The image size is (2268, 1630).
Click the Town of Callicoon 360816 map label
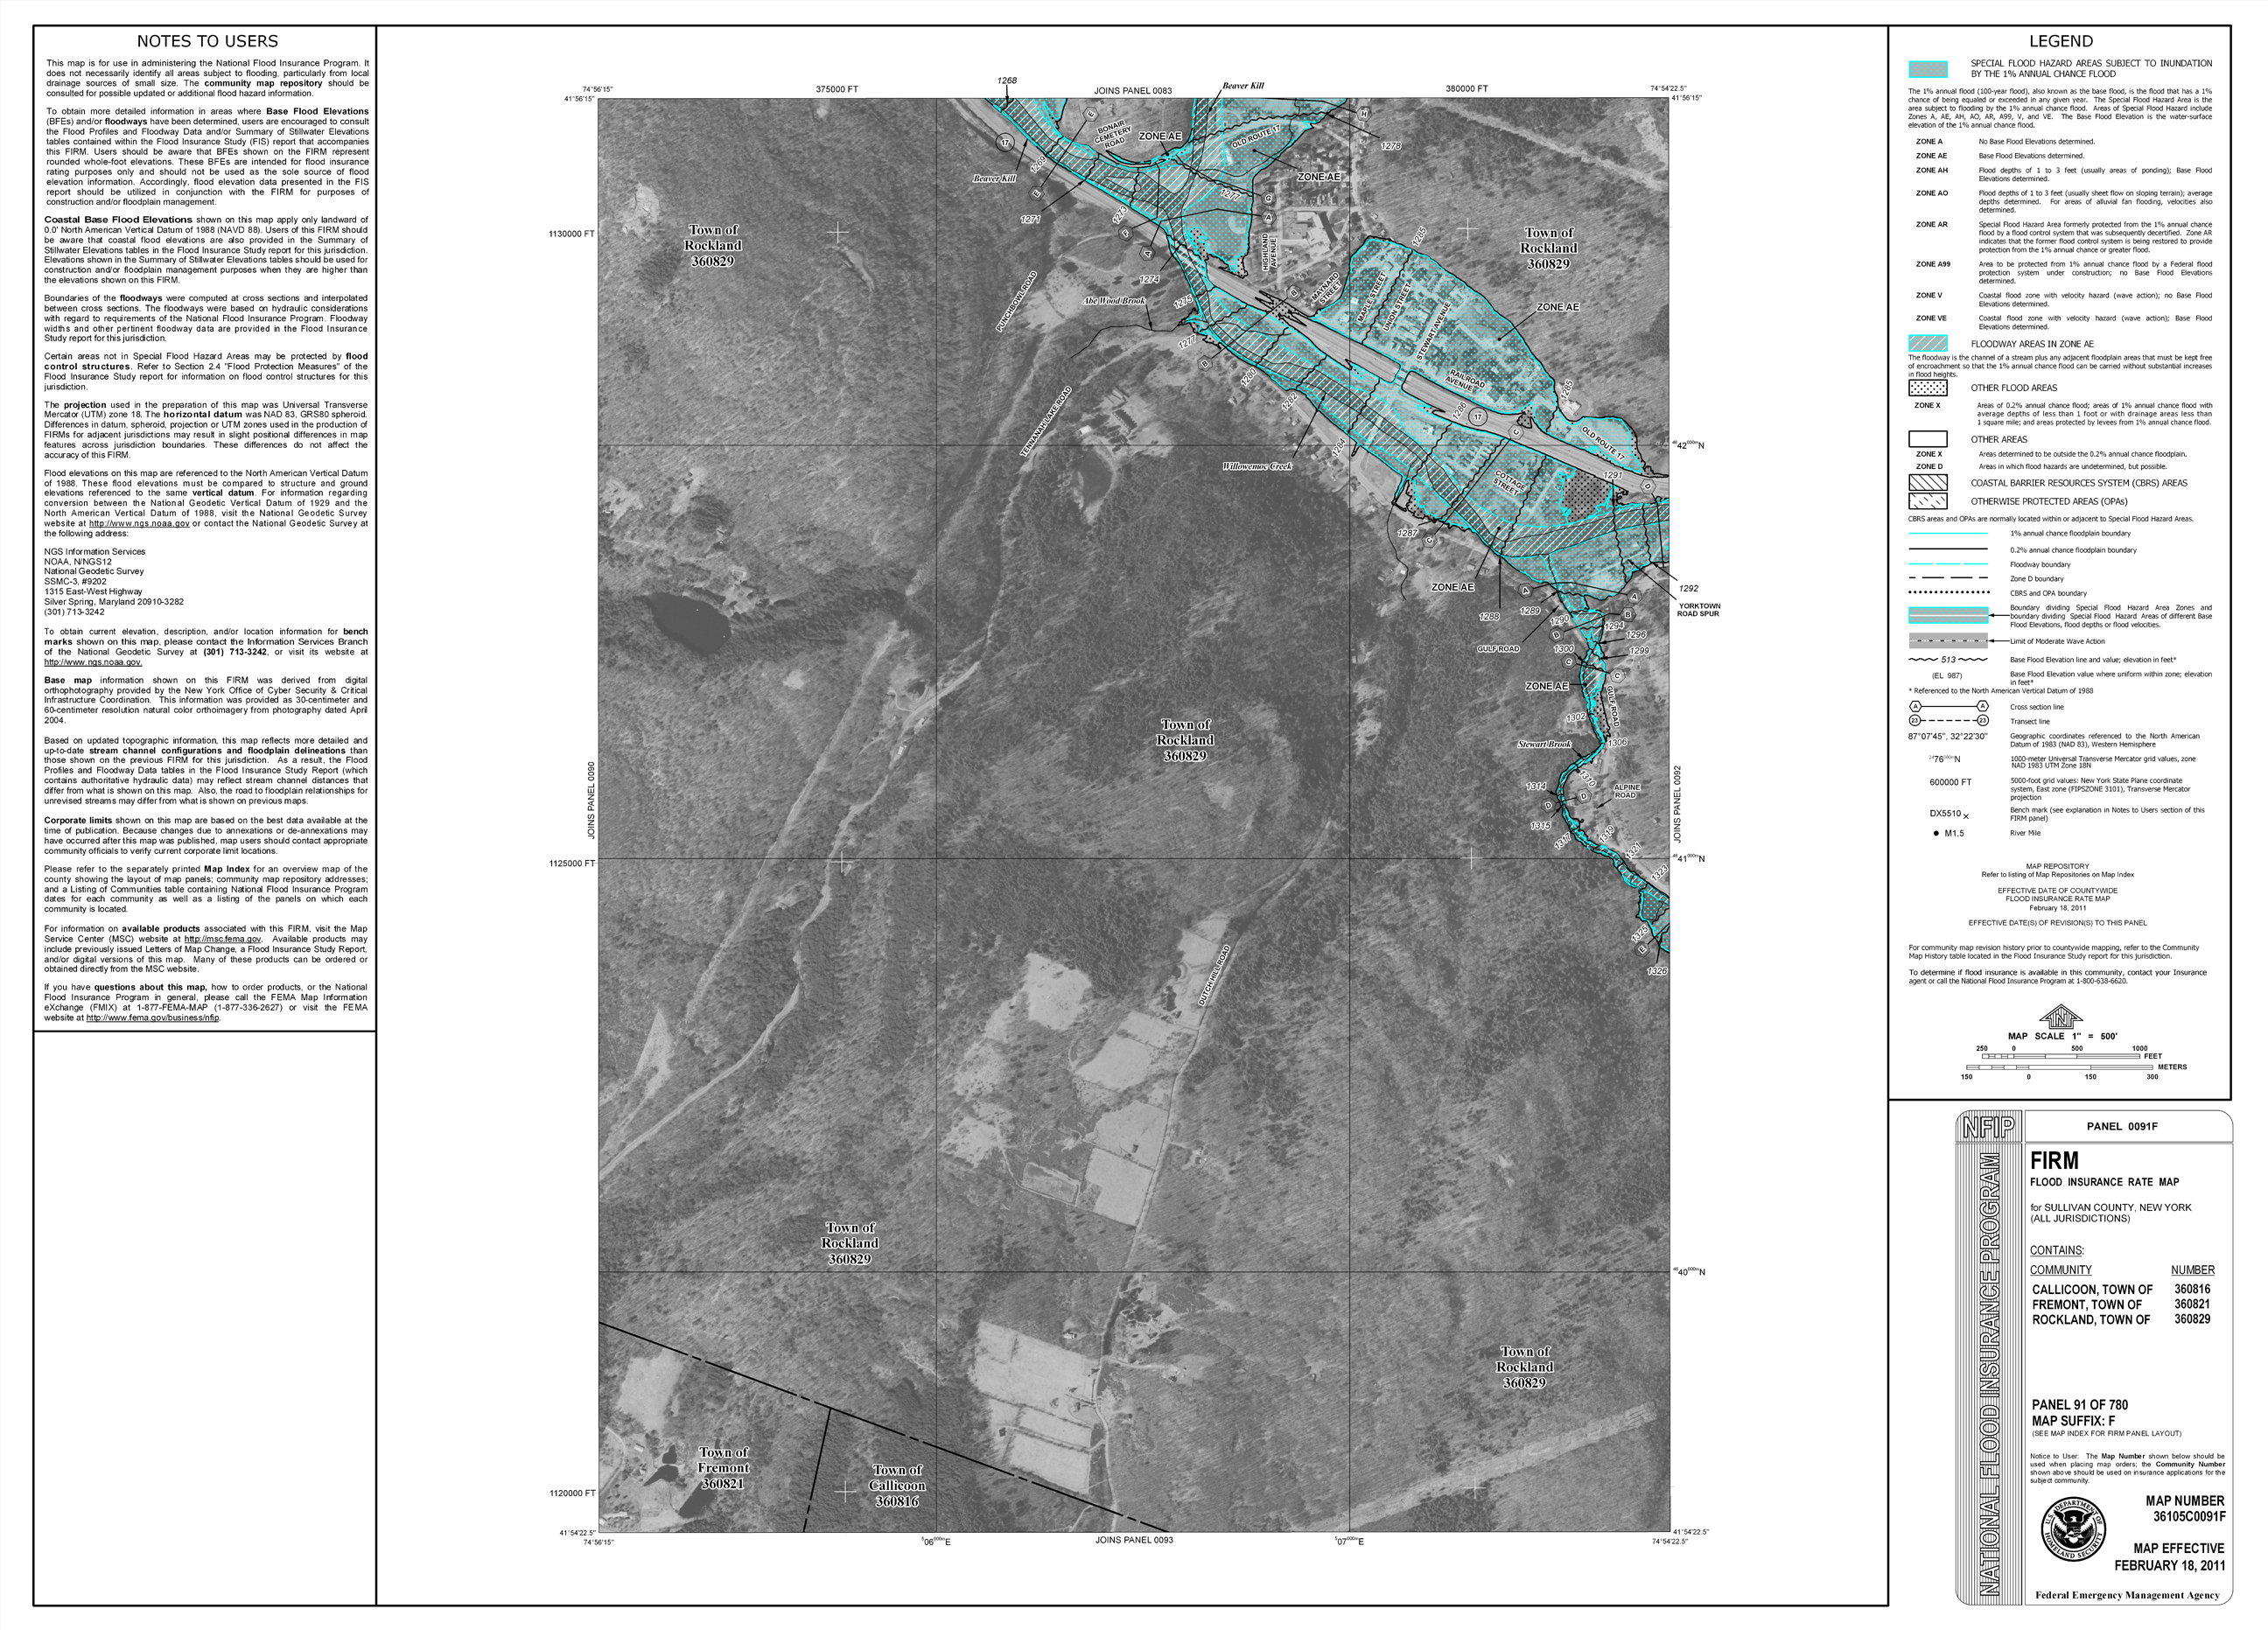click(897, 1486)
